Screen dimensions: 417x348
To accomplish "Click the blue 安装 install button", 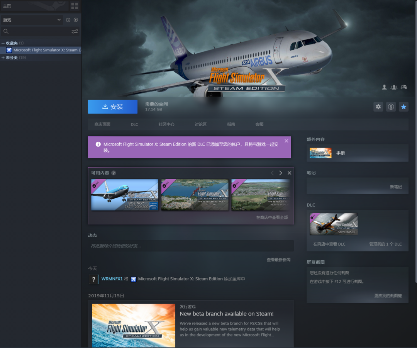I will coord(113,107).
